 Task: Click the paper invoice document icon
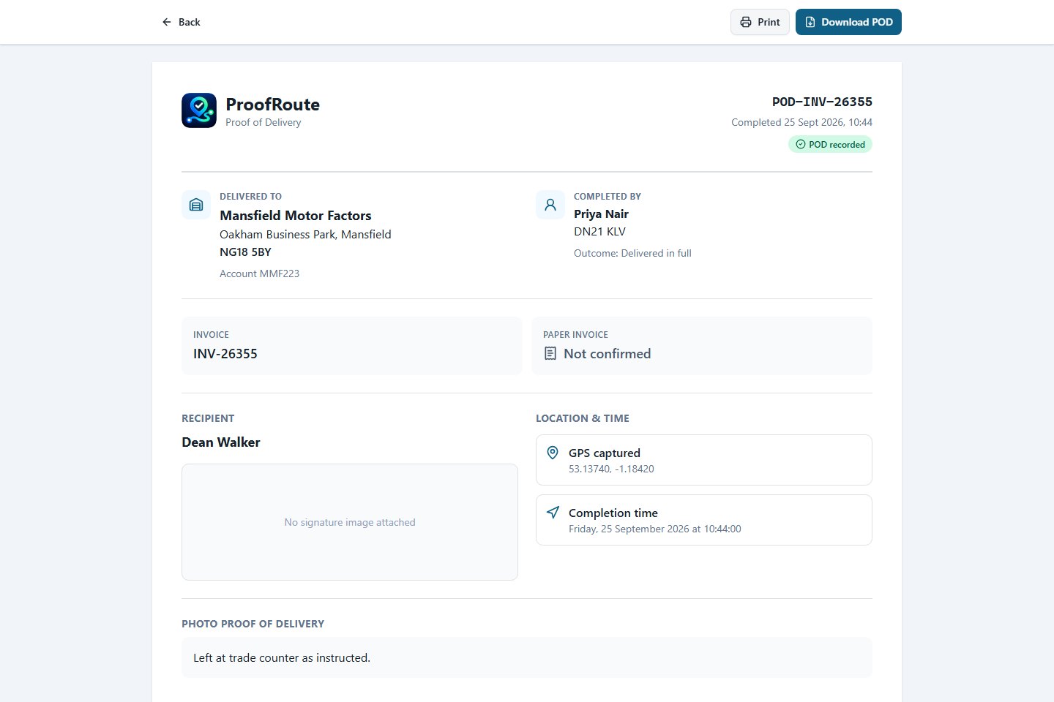[550, 353]
